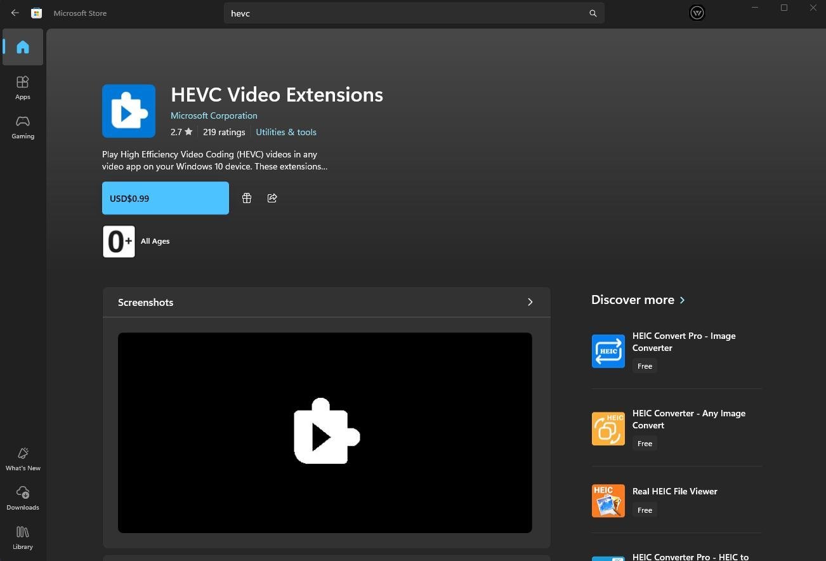Open Real HEIC File Viewer icon
The height and width of the screenshot is (561, 826).
click(608, 501)
